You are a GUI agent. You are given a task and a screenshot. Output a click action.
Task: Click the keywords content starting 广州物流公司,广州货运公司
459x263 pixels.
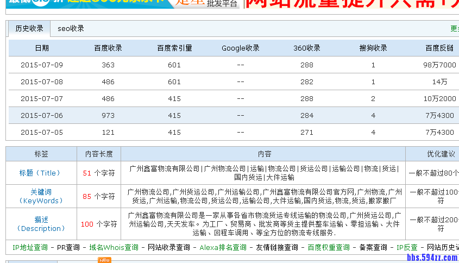[265, 197]
